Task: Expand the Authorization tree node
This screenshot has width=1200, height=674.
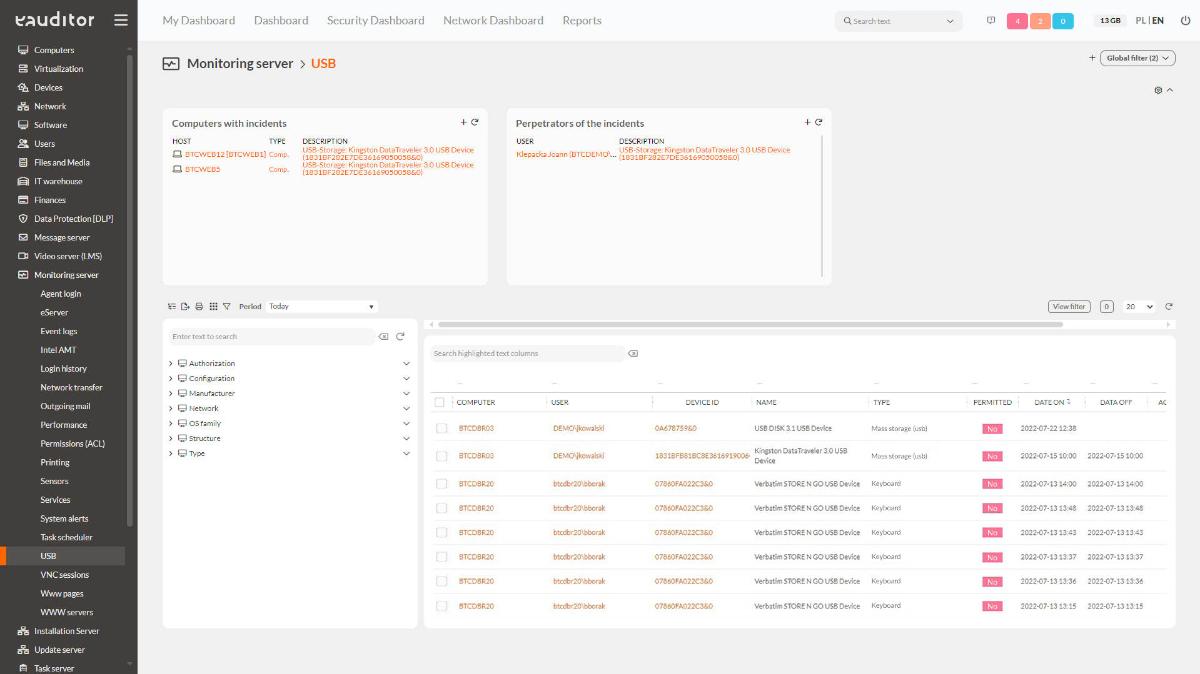Action: click(171, 364)
